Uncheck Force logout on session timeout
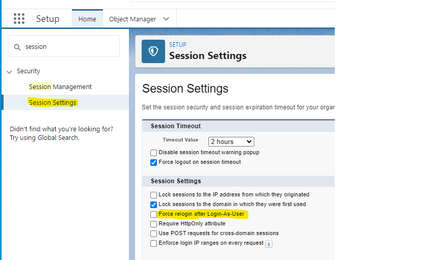The width and height of the screenshot is (427, 260). coord(154,162)
